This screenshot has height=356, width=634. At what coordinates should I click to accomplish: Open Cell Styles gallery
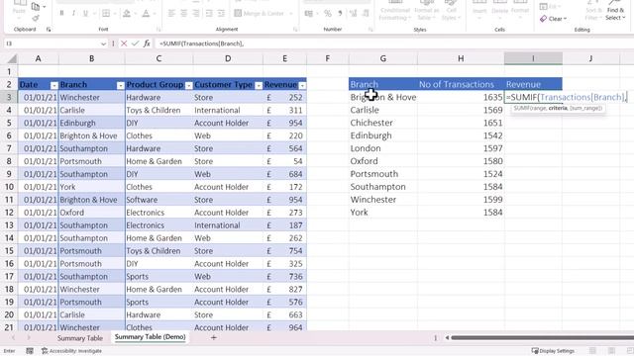[451, 11]
